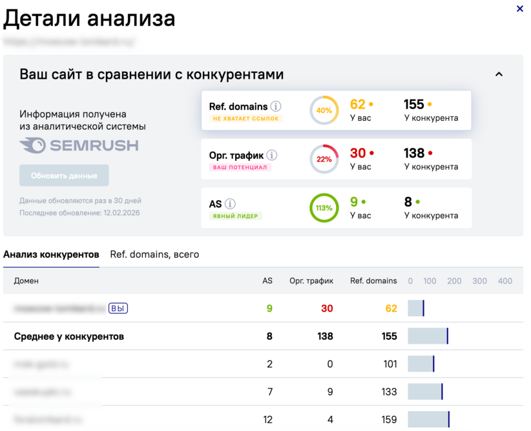
Task: Select the Анализ конкурентов tab
Action: coord(52,255)
